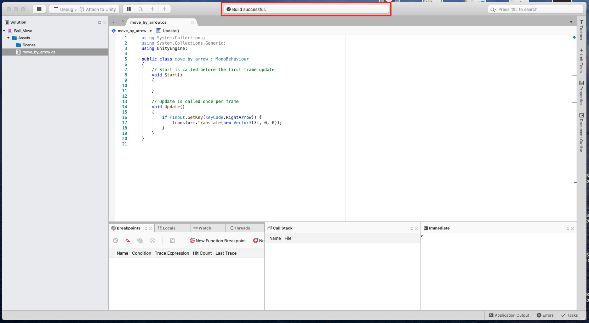Select the Scenes folder
The width and height of the screenshot is (589, 323).
coord(29,45)
